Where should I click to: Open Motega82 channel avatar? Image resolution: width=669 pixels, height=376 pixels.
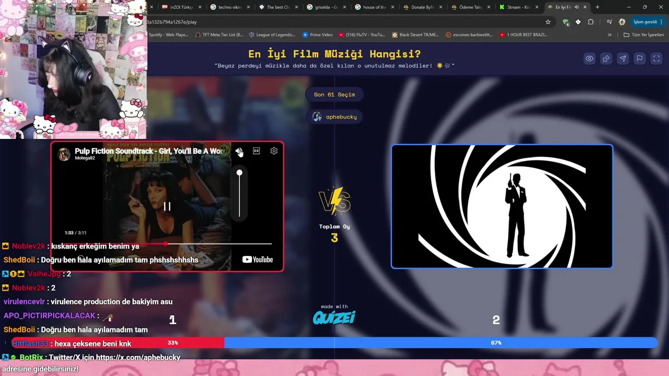click(x=64, y=154)
